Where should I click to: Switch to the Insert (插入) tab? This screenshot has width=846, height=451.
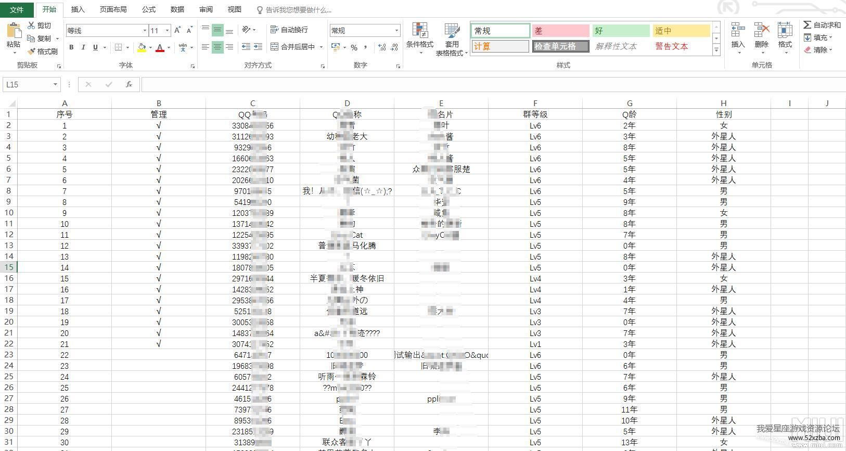[x=78, y=9]
